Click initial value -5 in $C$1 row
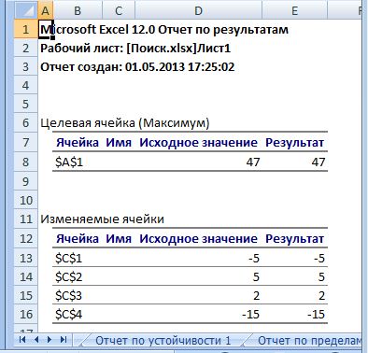Image resolution: width=368 pixels, height=353 pixels. 254,259
